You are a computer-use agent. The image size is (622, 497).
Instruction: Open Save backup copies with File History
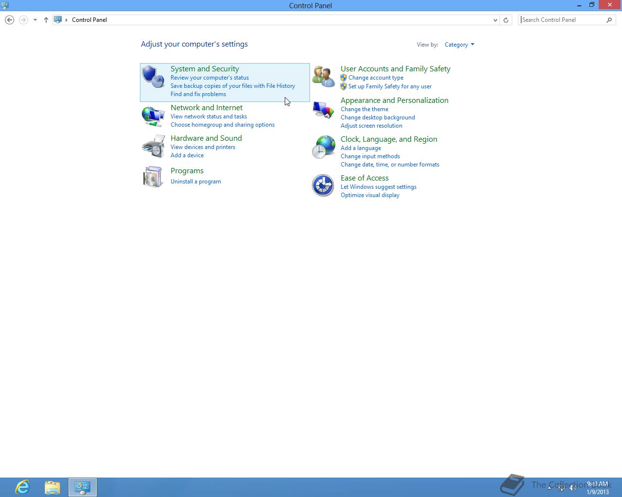click(233, 86)
